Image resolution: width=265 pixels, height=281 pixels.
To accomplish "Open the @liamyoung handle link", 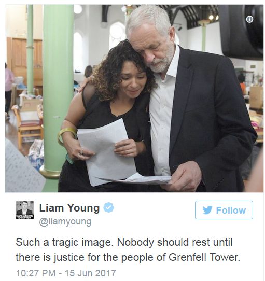I will (65, 222).
